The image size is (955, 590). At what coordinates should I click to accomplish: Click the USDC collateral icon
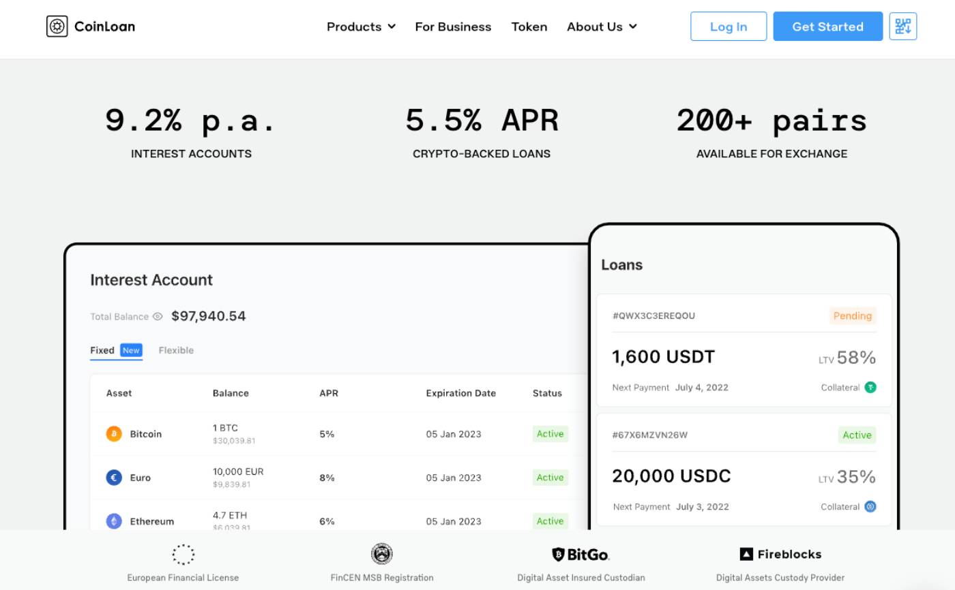pos(870,506)
